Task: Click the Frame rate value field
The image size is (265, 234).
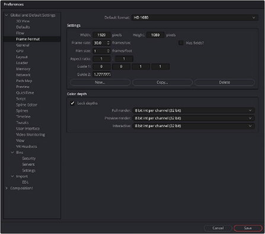Action: (x=100, y=43)
